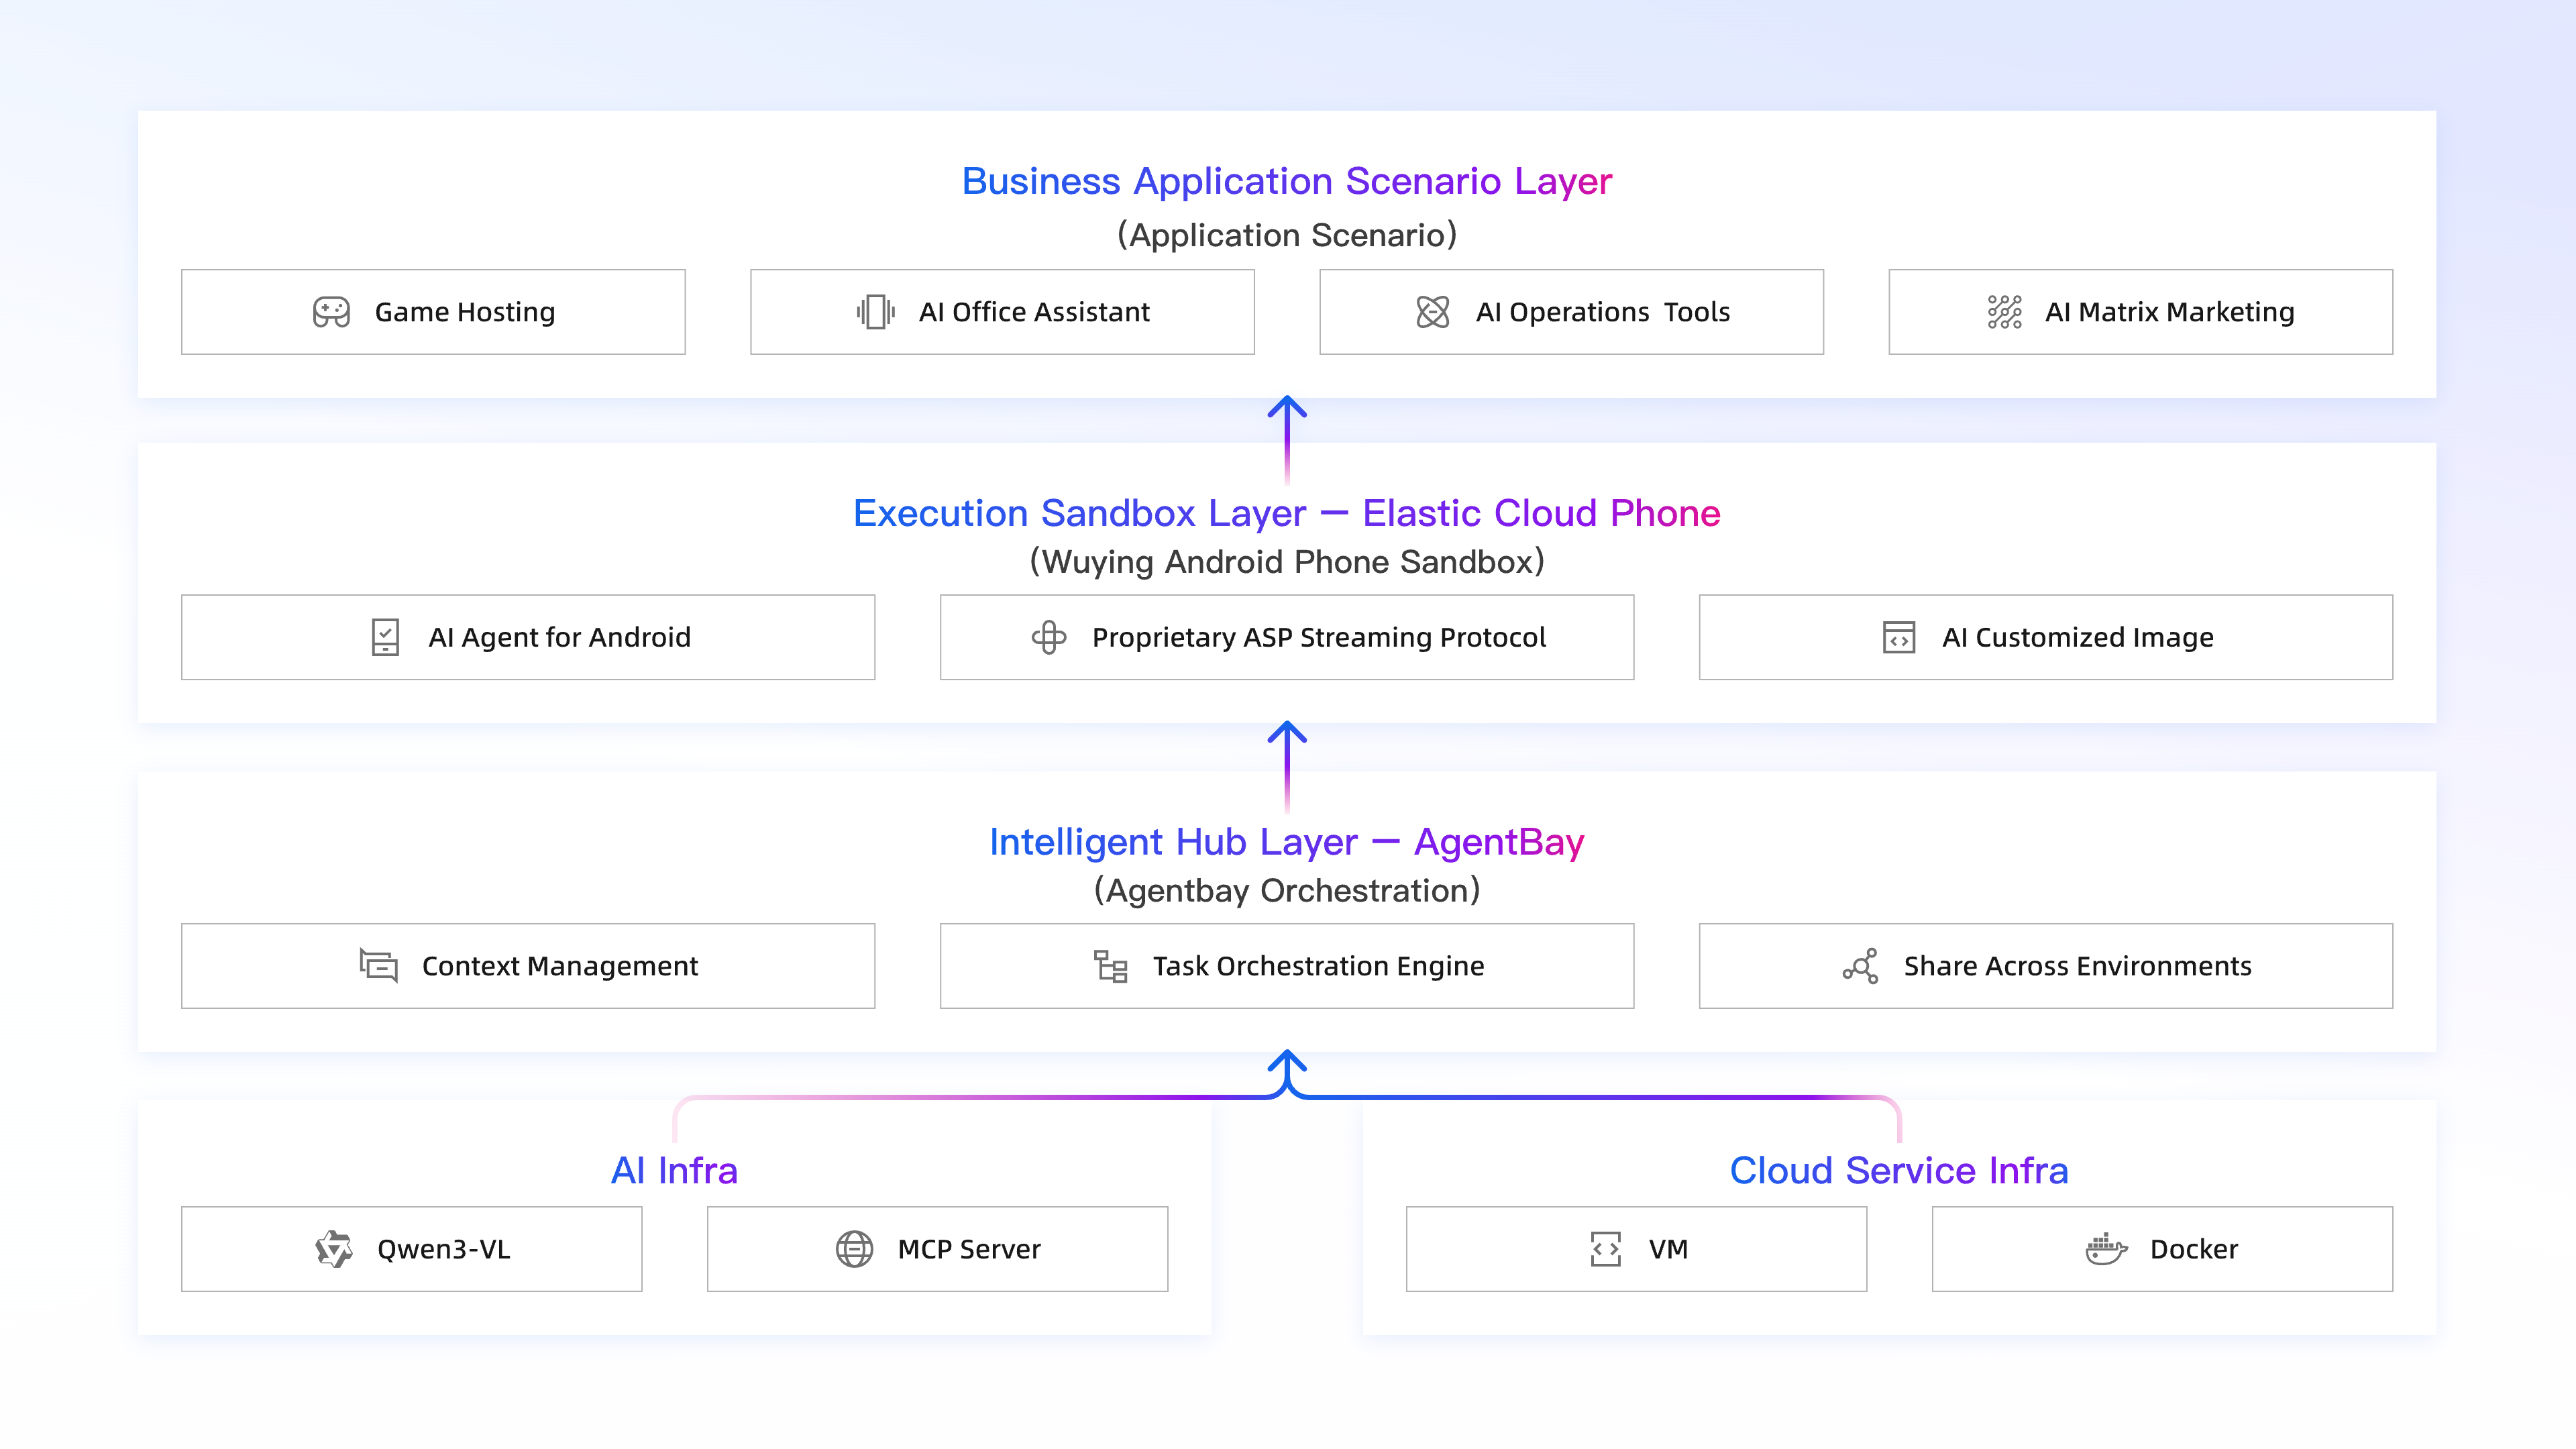Viewport: 2576px width, 1449px height.
Task: Click the VM code bracket icon
Action: pyautogui.click(x=1605, y=1249)
